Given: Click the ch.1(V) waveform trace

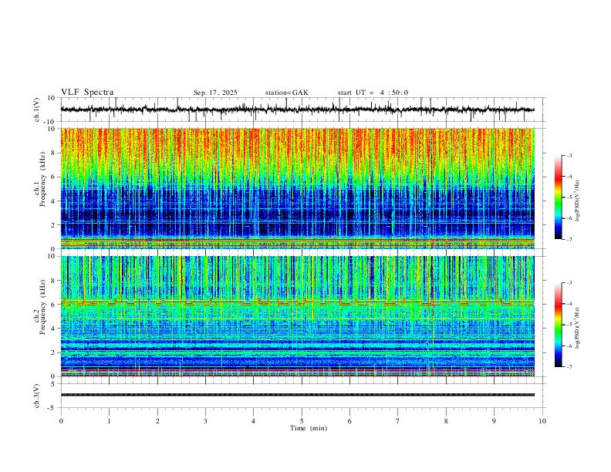Looking at the screenshot, I should click(297, 110).
